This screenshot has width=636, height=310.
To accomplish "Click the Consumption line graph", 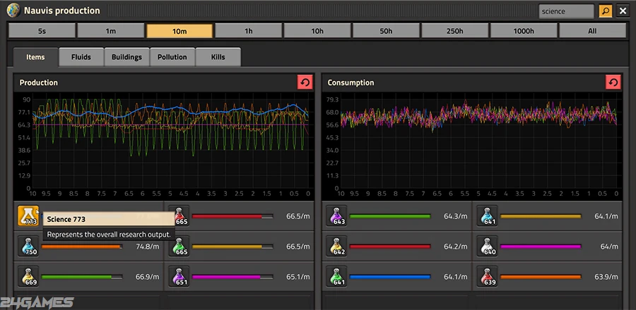I will click(x=472, y=147).
